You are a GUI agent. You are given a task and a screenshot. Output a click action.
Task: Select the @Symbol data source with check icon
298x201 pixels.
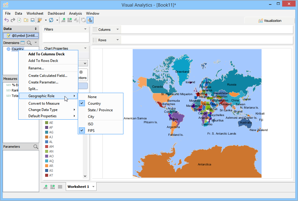21,36
